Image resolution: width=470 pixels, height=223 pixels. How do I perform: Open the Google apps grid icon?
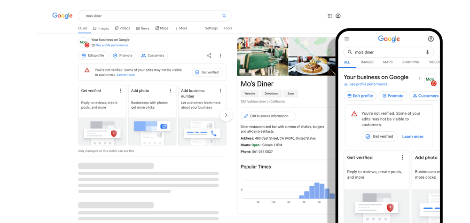(329, 16)
